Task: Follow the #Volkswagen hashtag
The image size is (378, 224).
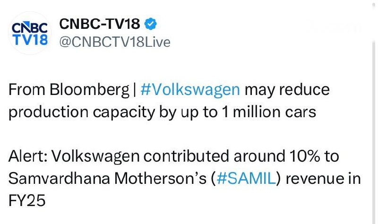Action: (190, 90)
